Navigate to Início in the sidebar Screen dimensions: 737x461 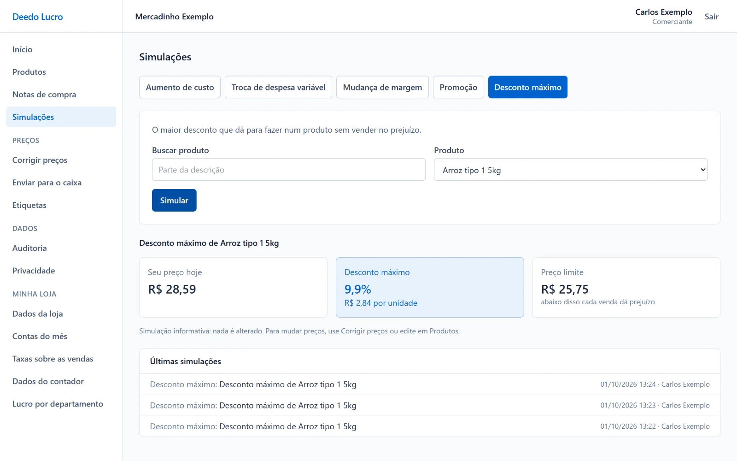click(x=61, y=49)
